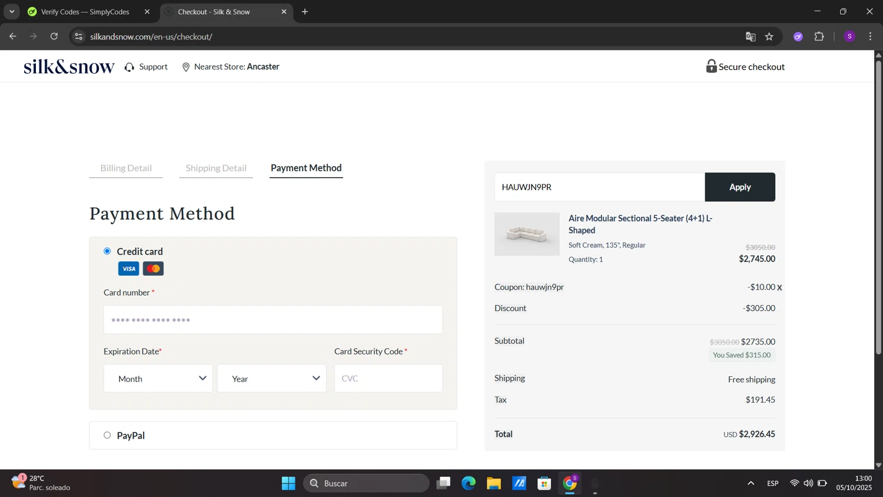Open a new browser tab
The height and width of the screenshot is (497, 883).
(305, 12)
